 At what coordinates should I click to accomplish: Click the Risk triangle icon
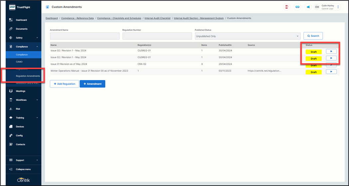click(11, 109)
